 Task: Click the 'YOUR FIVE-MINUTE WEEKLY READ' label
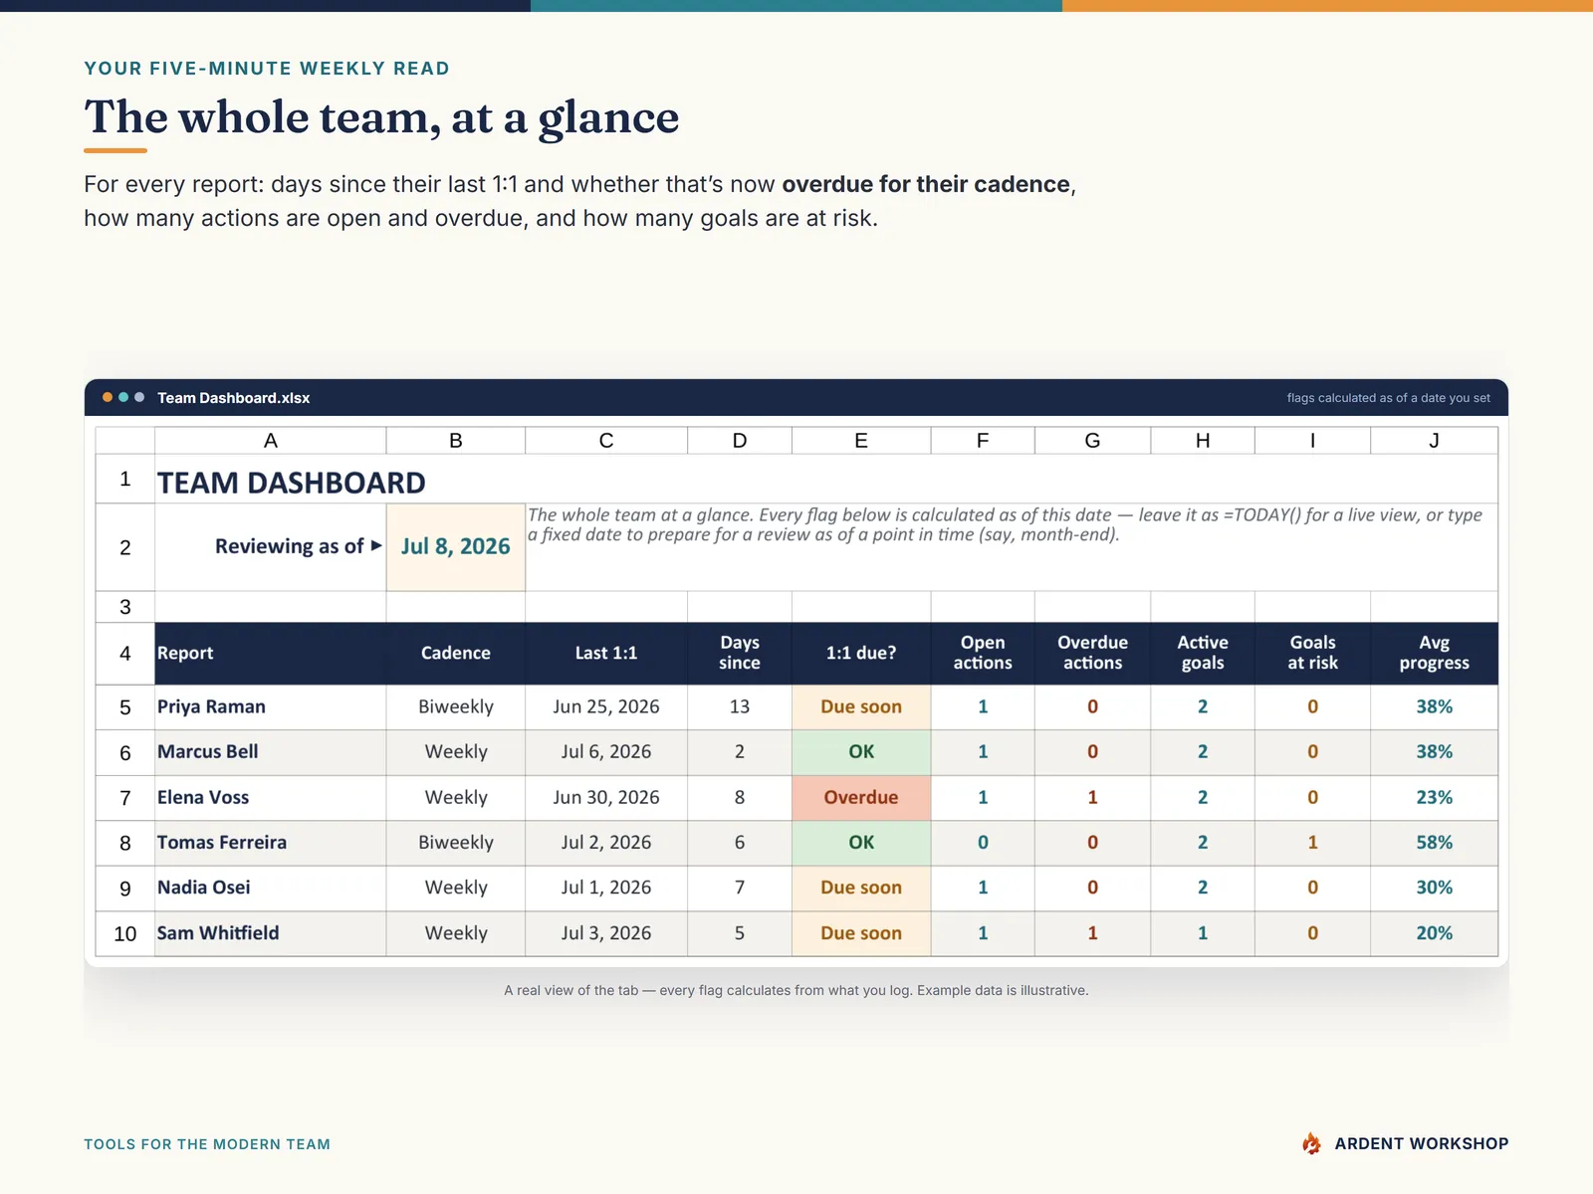click(267, 69)
